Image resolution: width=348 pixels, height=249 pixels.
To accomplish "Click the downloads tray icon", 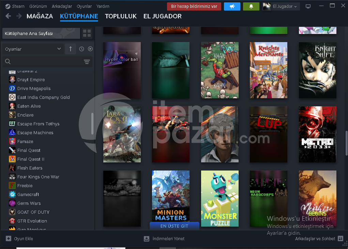I will point(147,238).
